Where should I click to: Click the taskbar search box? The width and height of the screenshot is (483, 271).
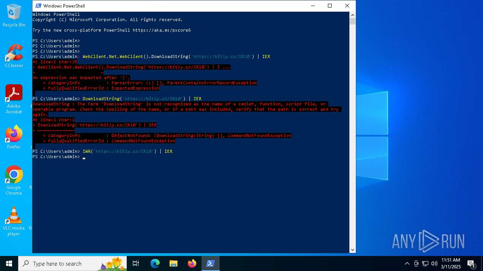72,263
